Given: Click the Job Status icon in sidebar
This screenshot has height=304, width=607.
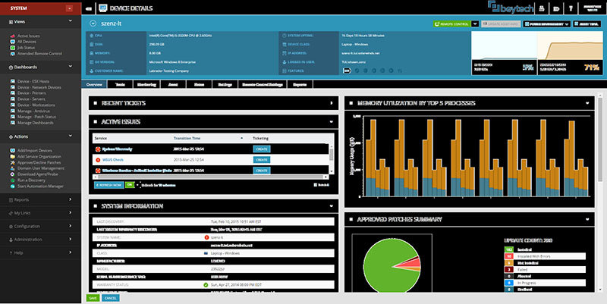Looking at the screenshot, I should [11, 46].
